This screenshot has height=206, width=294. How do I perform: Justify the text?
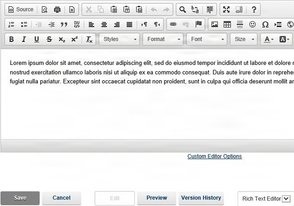(x=129, y=24)
